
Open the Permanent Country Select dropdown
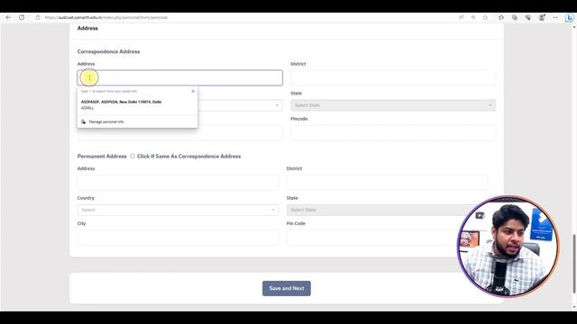point(178,210)
